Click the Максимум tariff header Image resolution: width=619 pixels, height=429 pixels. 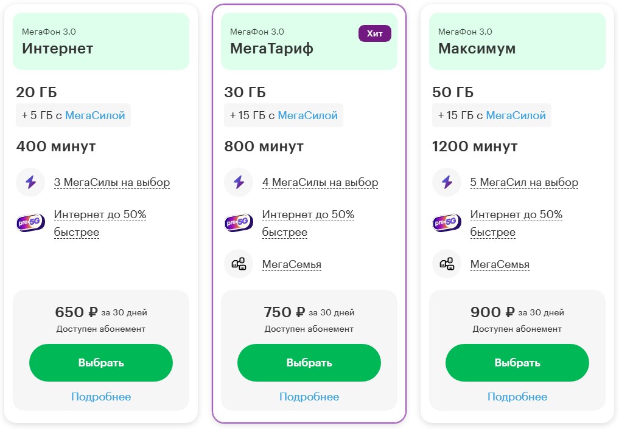(517, 41)
